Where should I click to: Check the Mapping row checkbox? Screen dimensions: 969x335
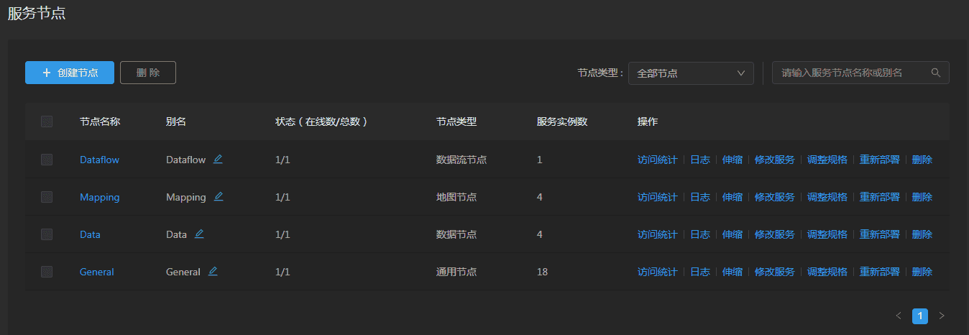(47, 197)
